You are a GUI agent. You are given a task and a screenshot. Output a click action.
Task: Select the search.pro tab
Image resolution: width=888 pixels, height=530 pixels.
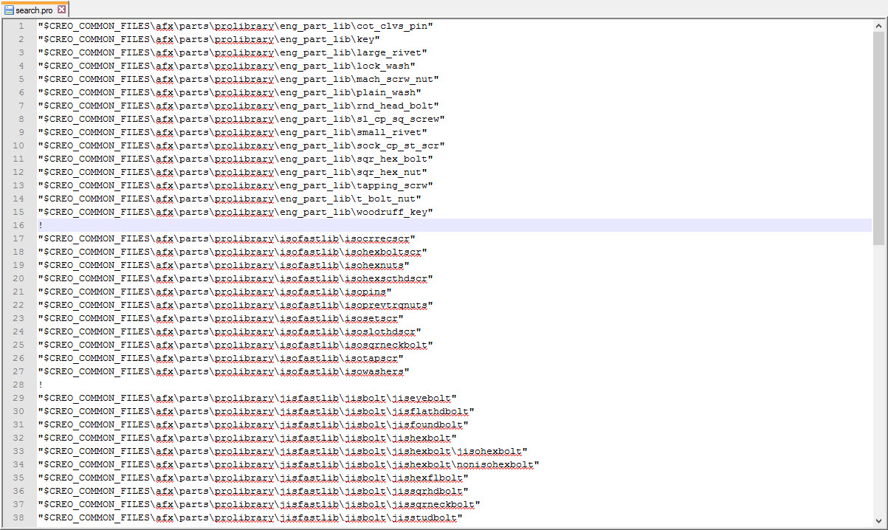35,10
